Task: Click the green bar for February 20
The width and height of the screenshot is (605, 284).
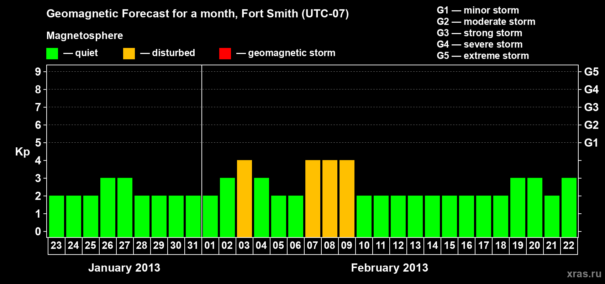Action: pos(535,207)
